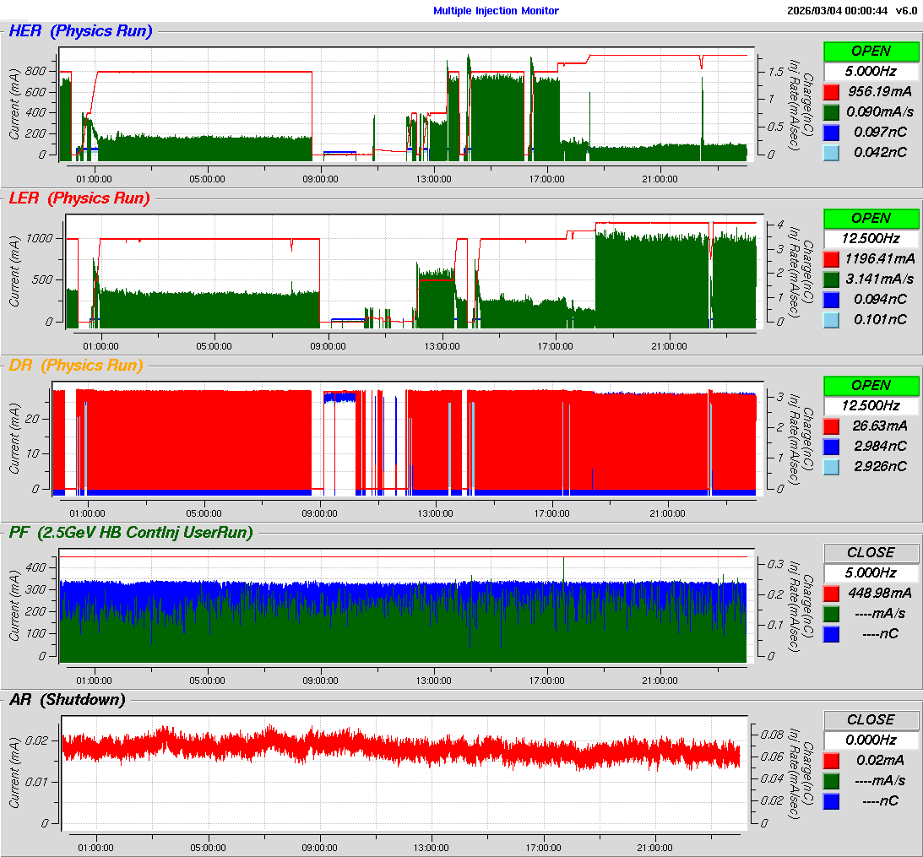Screen dimensions: 923x857
Task: Click the 956.19mA current readout
Action: (x=882, y=91)
